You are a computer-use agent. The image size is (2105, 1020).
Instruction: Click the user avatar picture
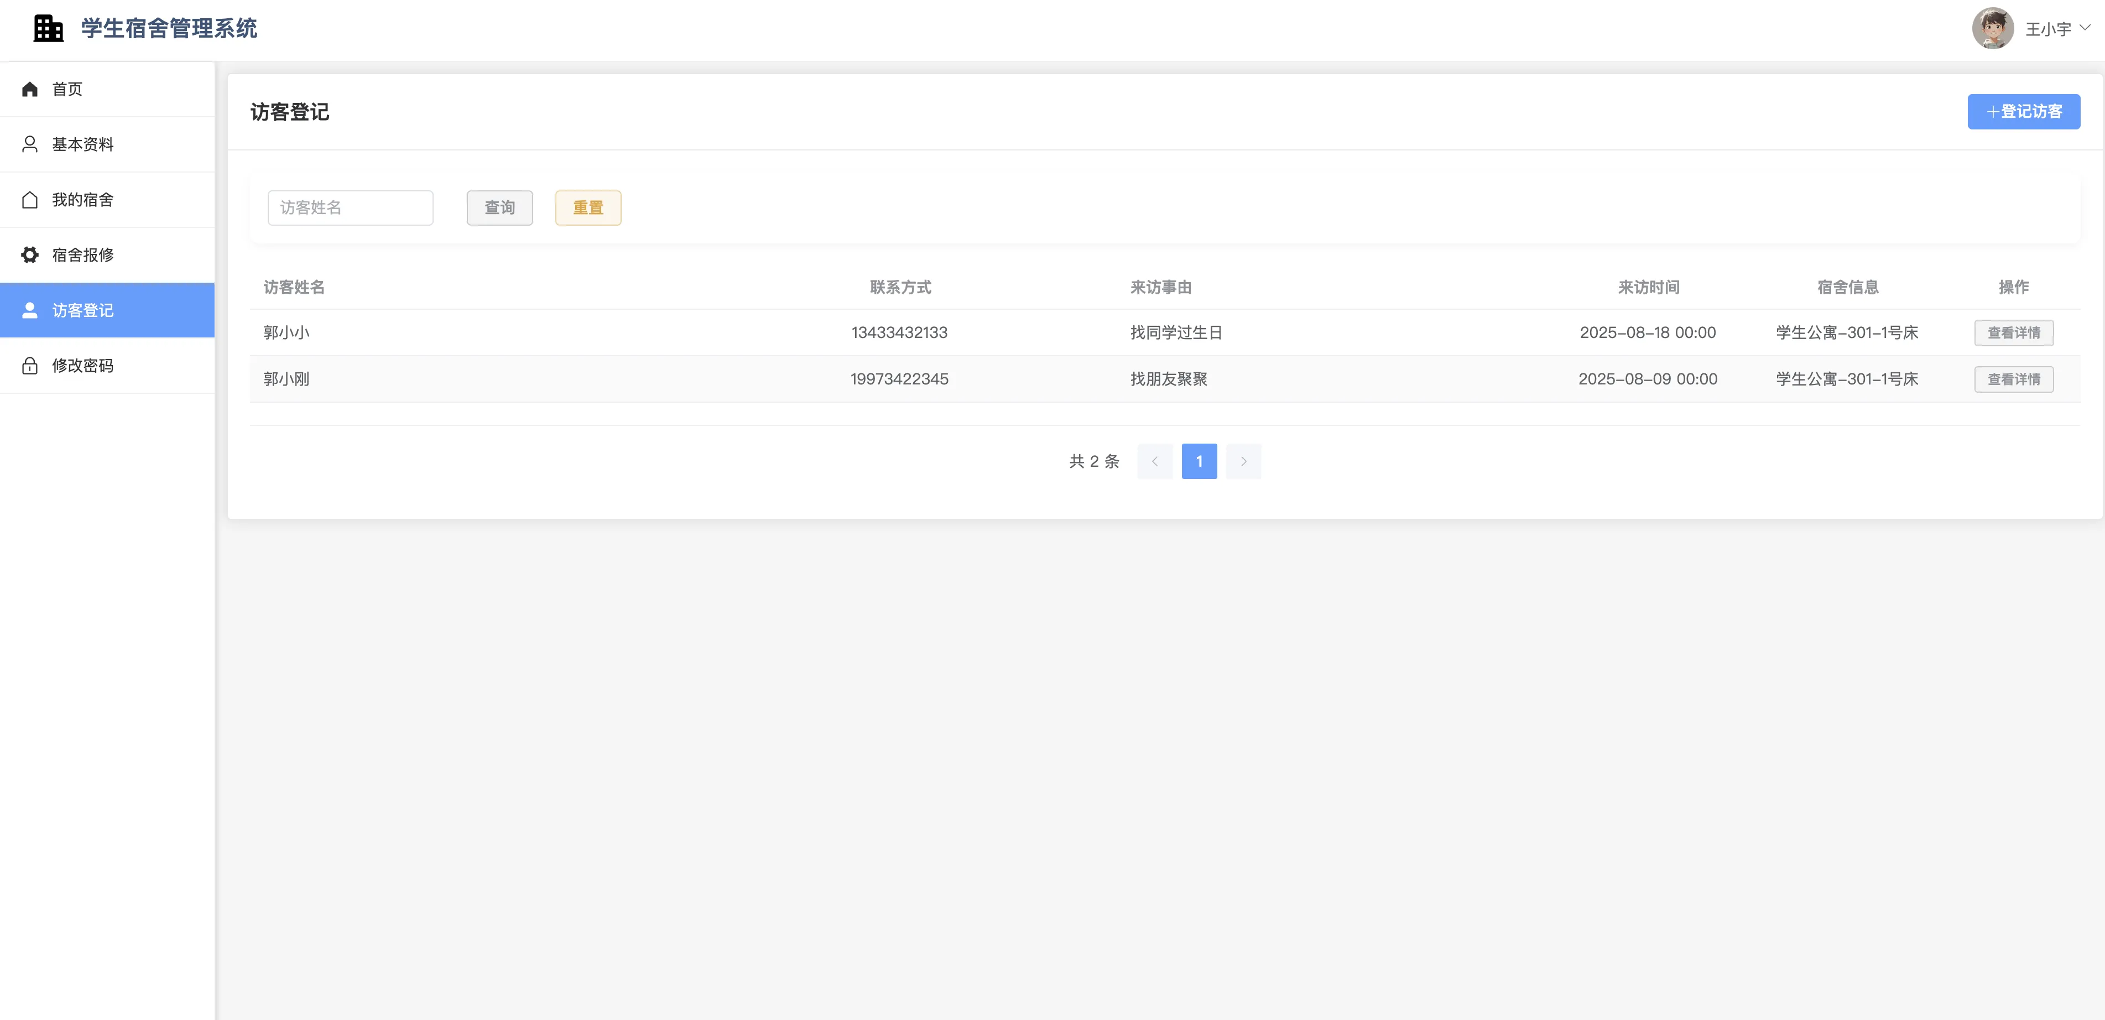[1992, 29]
